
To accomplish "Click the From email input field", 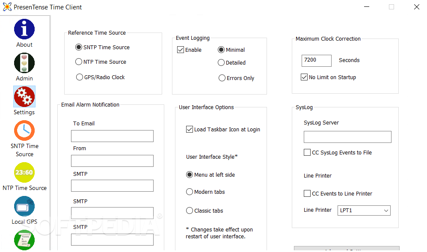I will tap(112, 161).
